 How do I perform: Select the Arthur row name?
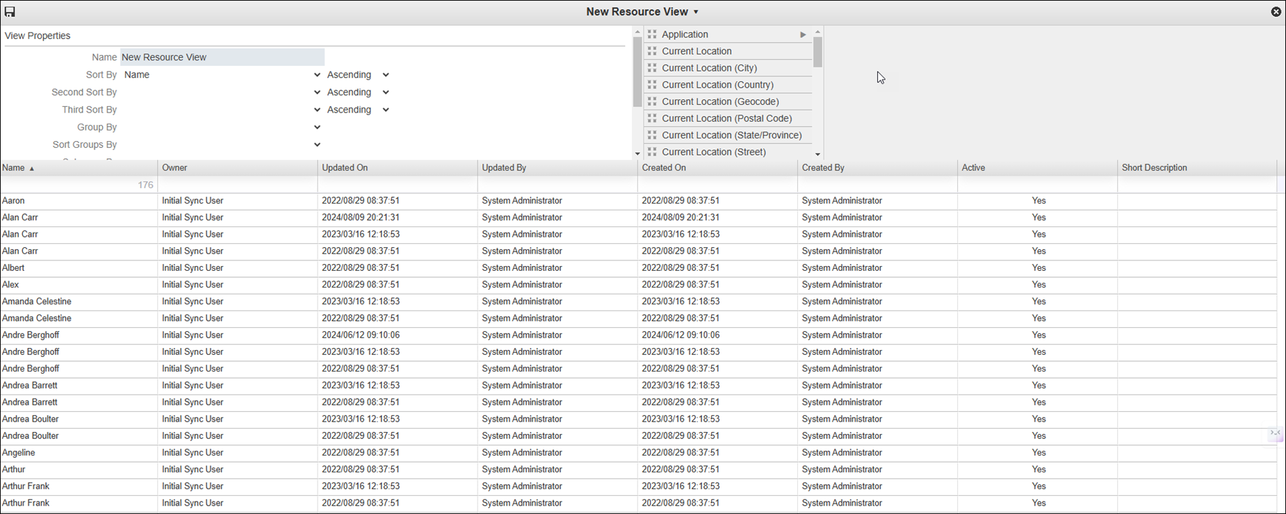tap(14, 470)
